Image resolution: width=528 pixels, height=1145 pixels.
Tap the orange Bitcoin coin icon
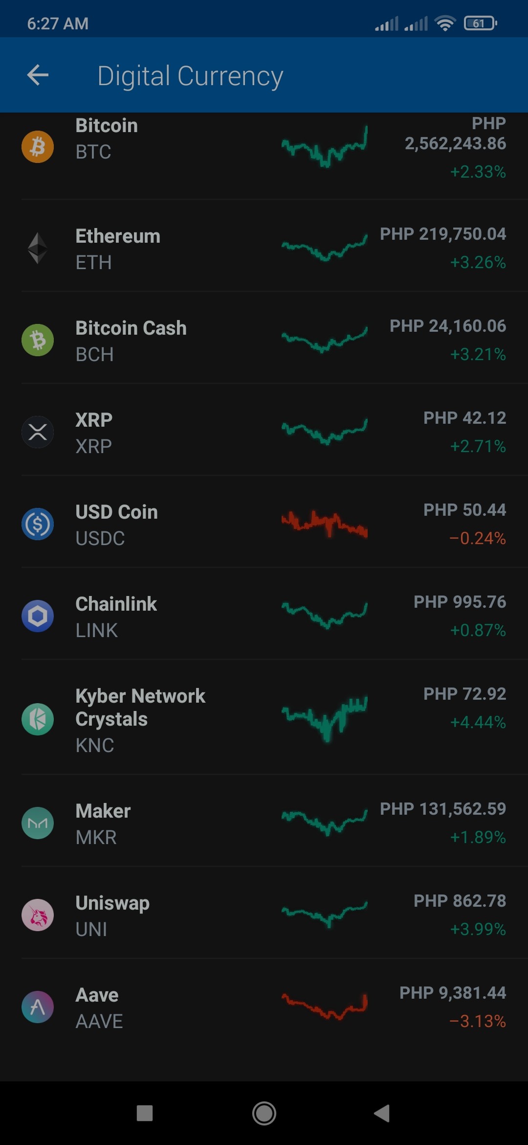point(38,147)
